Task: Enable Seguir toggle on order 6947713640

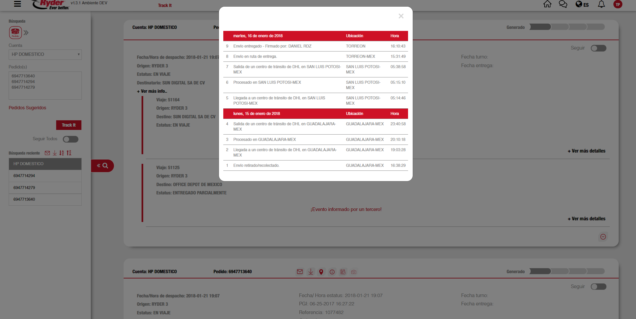Action: (x=598, y=286)
